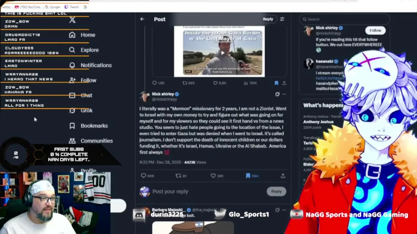Follow Nick shirley in the right panel
Screen dimensions: 417x234
(375, 30)
